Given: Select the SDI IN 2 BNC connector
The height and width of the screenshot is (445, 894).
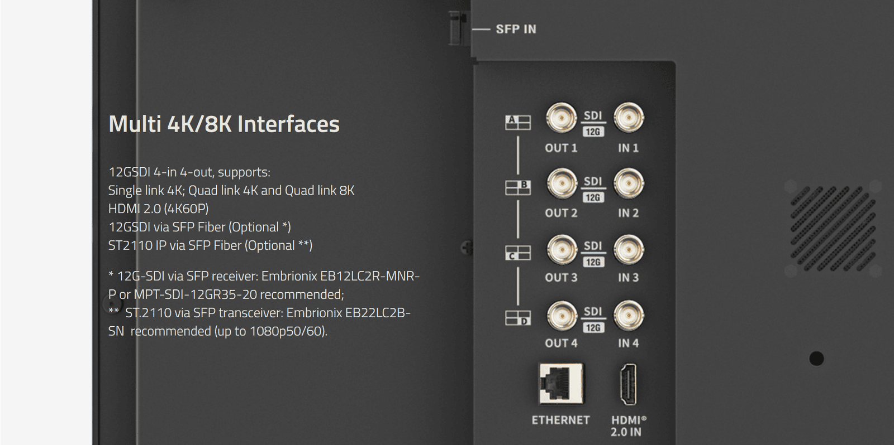Looking at the screenshot, I should pos(629,183).
